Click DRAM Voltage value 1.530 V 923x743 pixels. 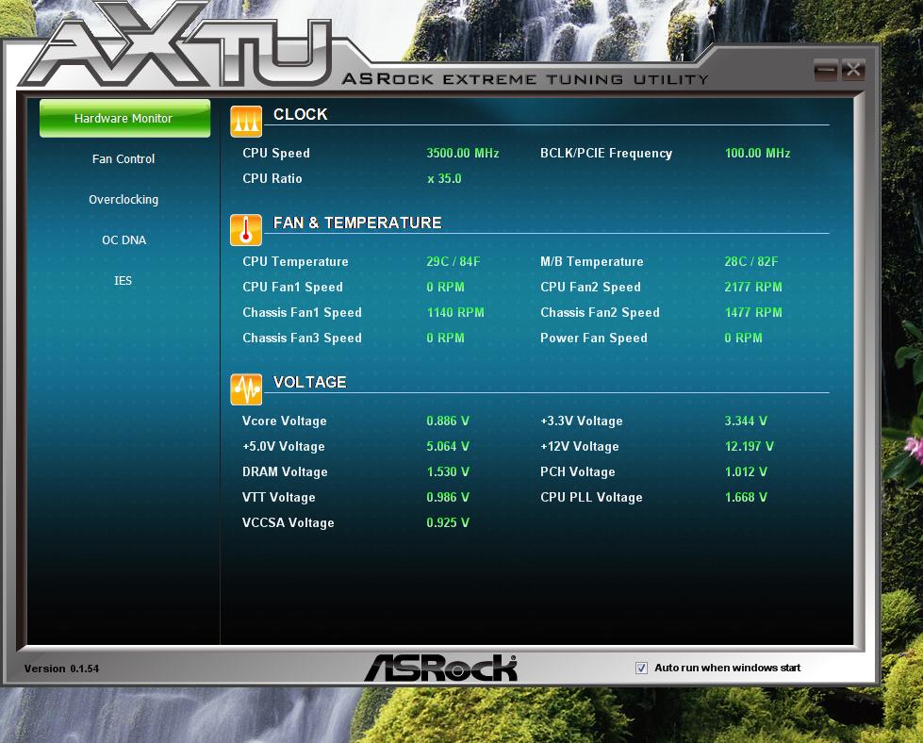tap(448, 471)
